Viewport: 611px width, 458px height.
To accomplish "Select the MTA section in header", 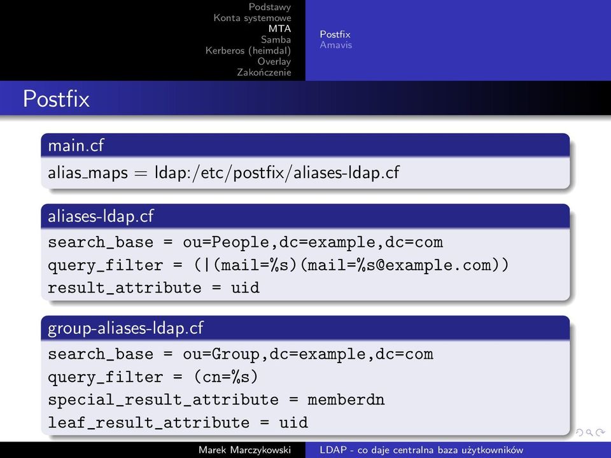I will pos(279,29).
